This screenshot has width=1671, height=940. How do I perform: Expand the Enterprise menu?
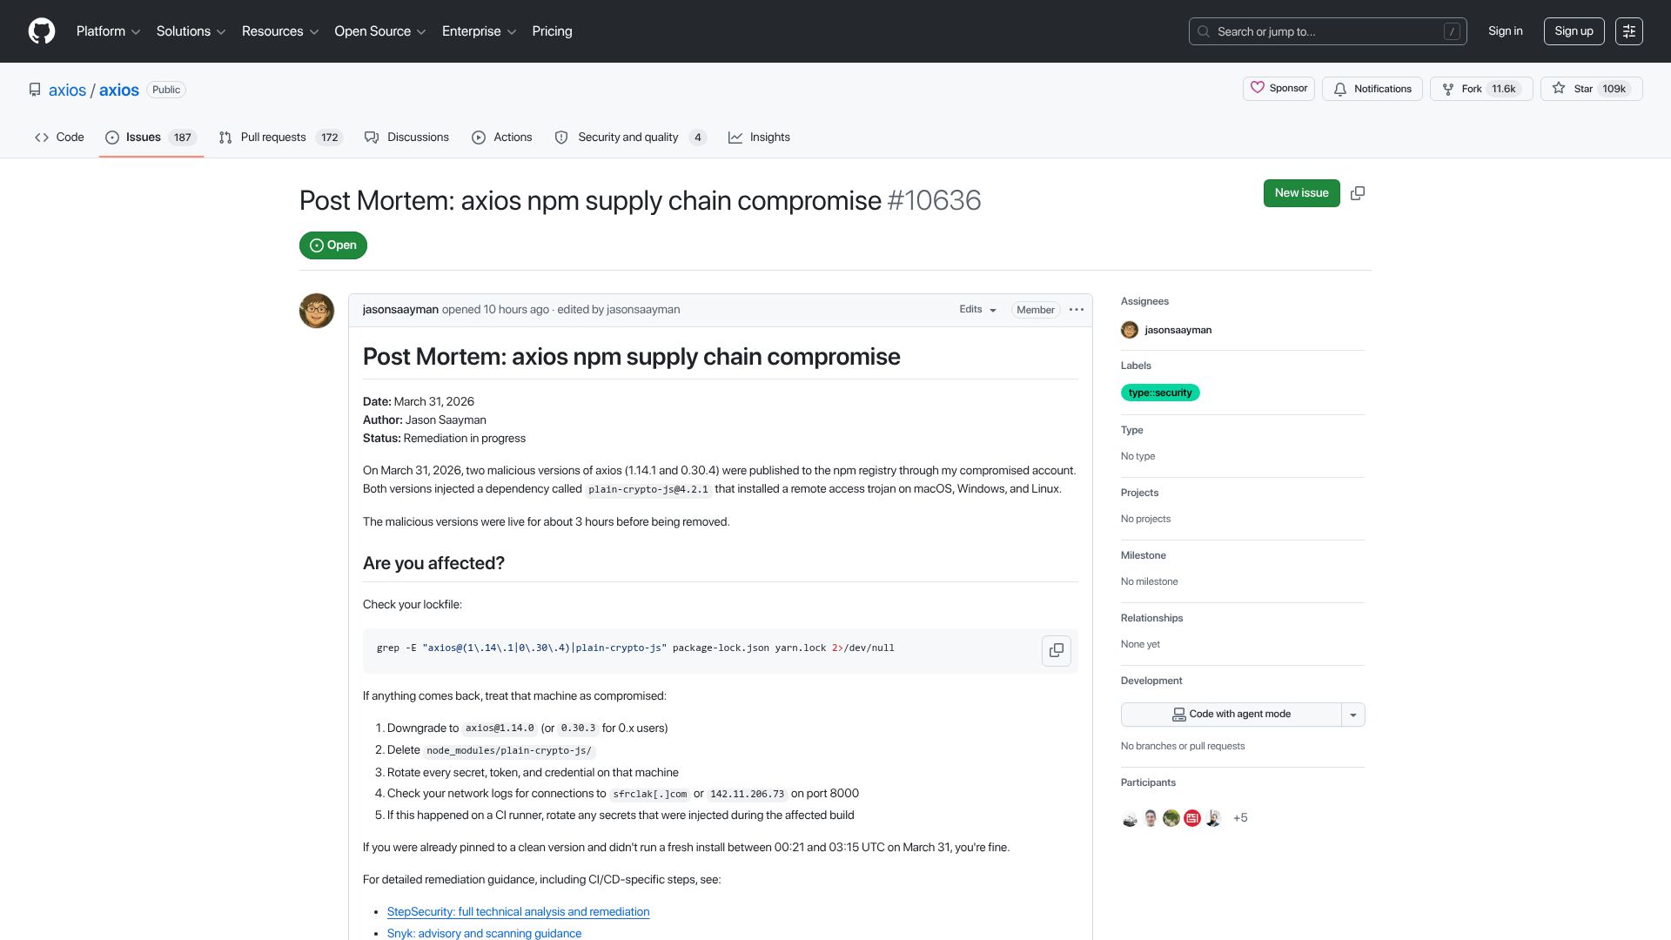pos(479,31)
